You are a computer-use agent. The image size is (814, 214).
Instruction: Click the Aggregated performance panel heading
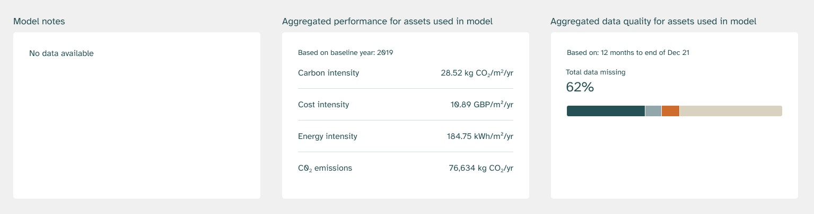pos(387,22)
